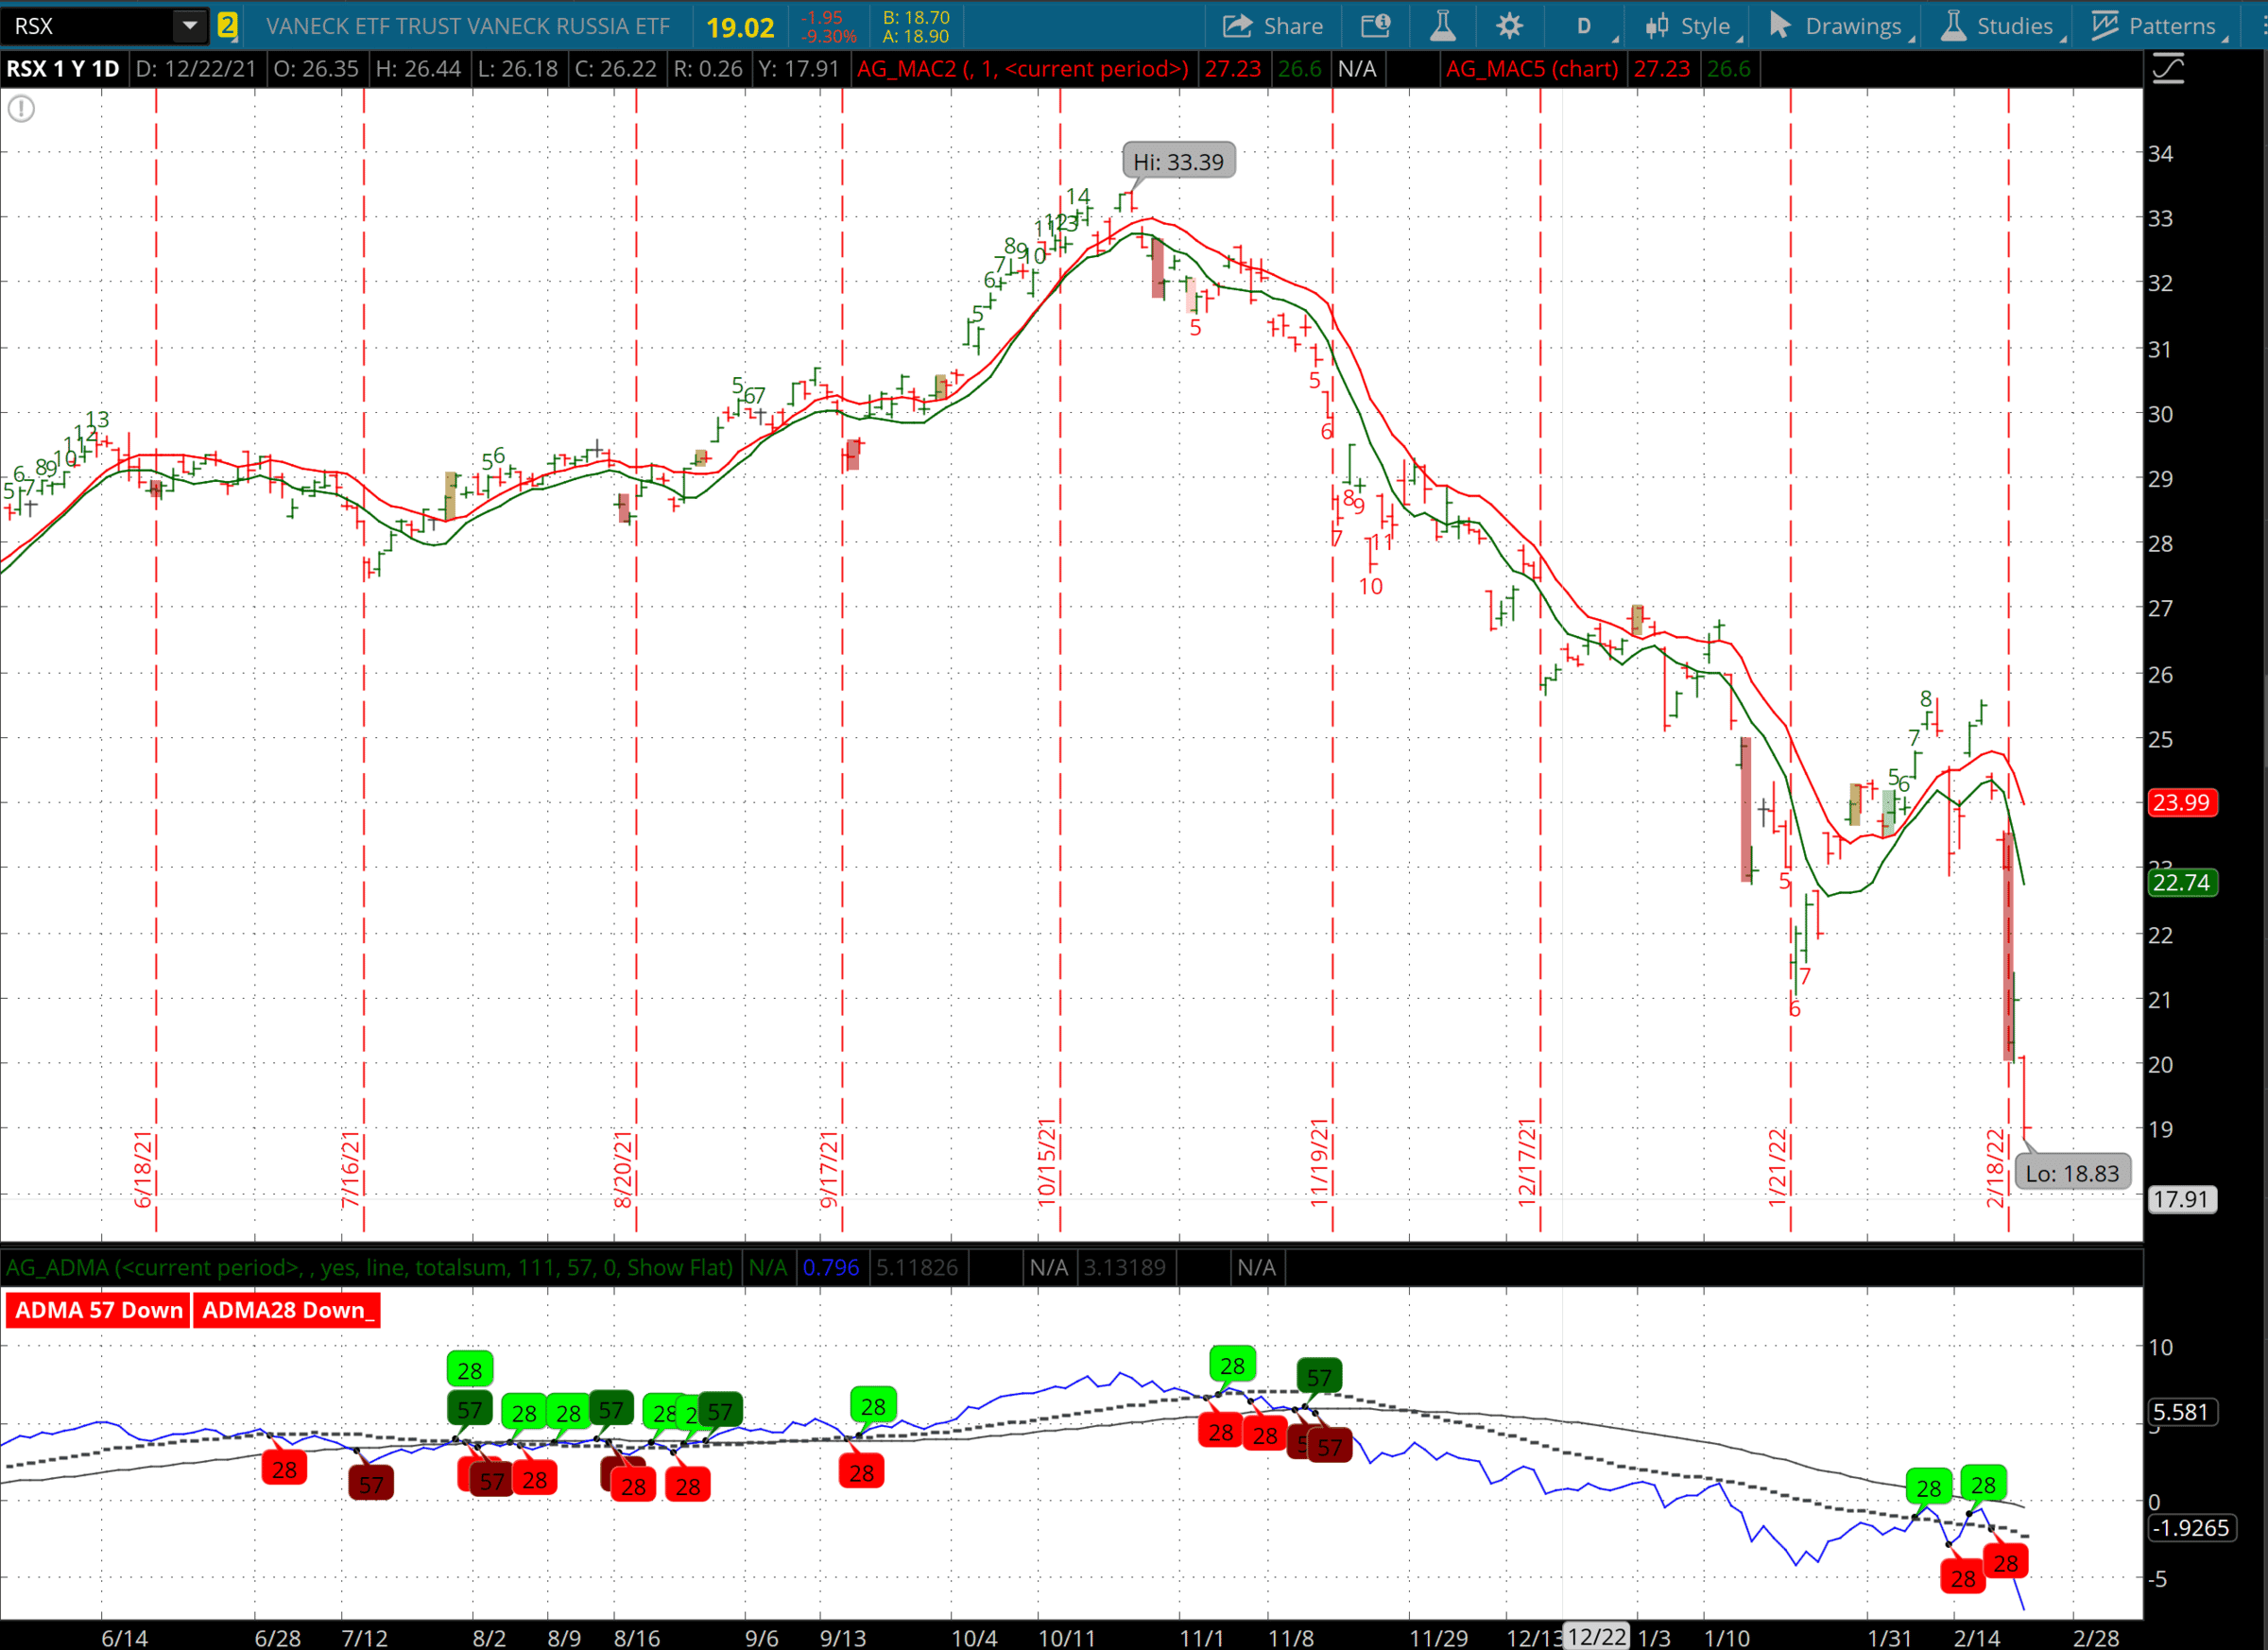Screen dimensions: 2268x1650
Task: Click the 2/18/22 expiration marker
Action: 1995,1167
